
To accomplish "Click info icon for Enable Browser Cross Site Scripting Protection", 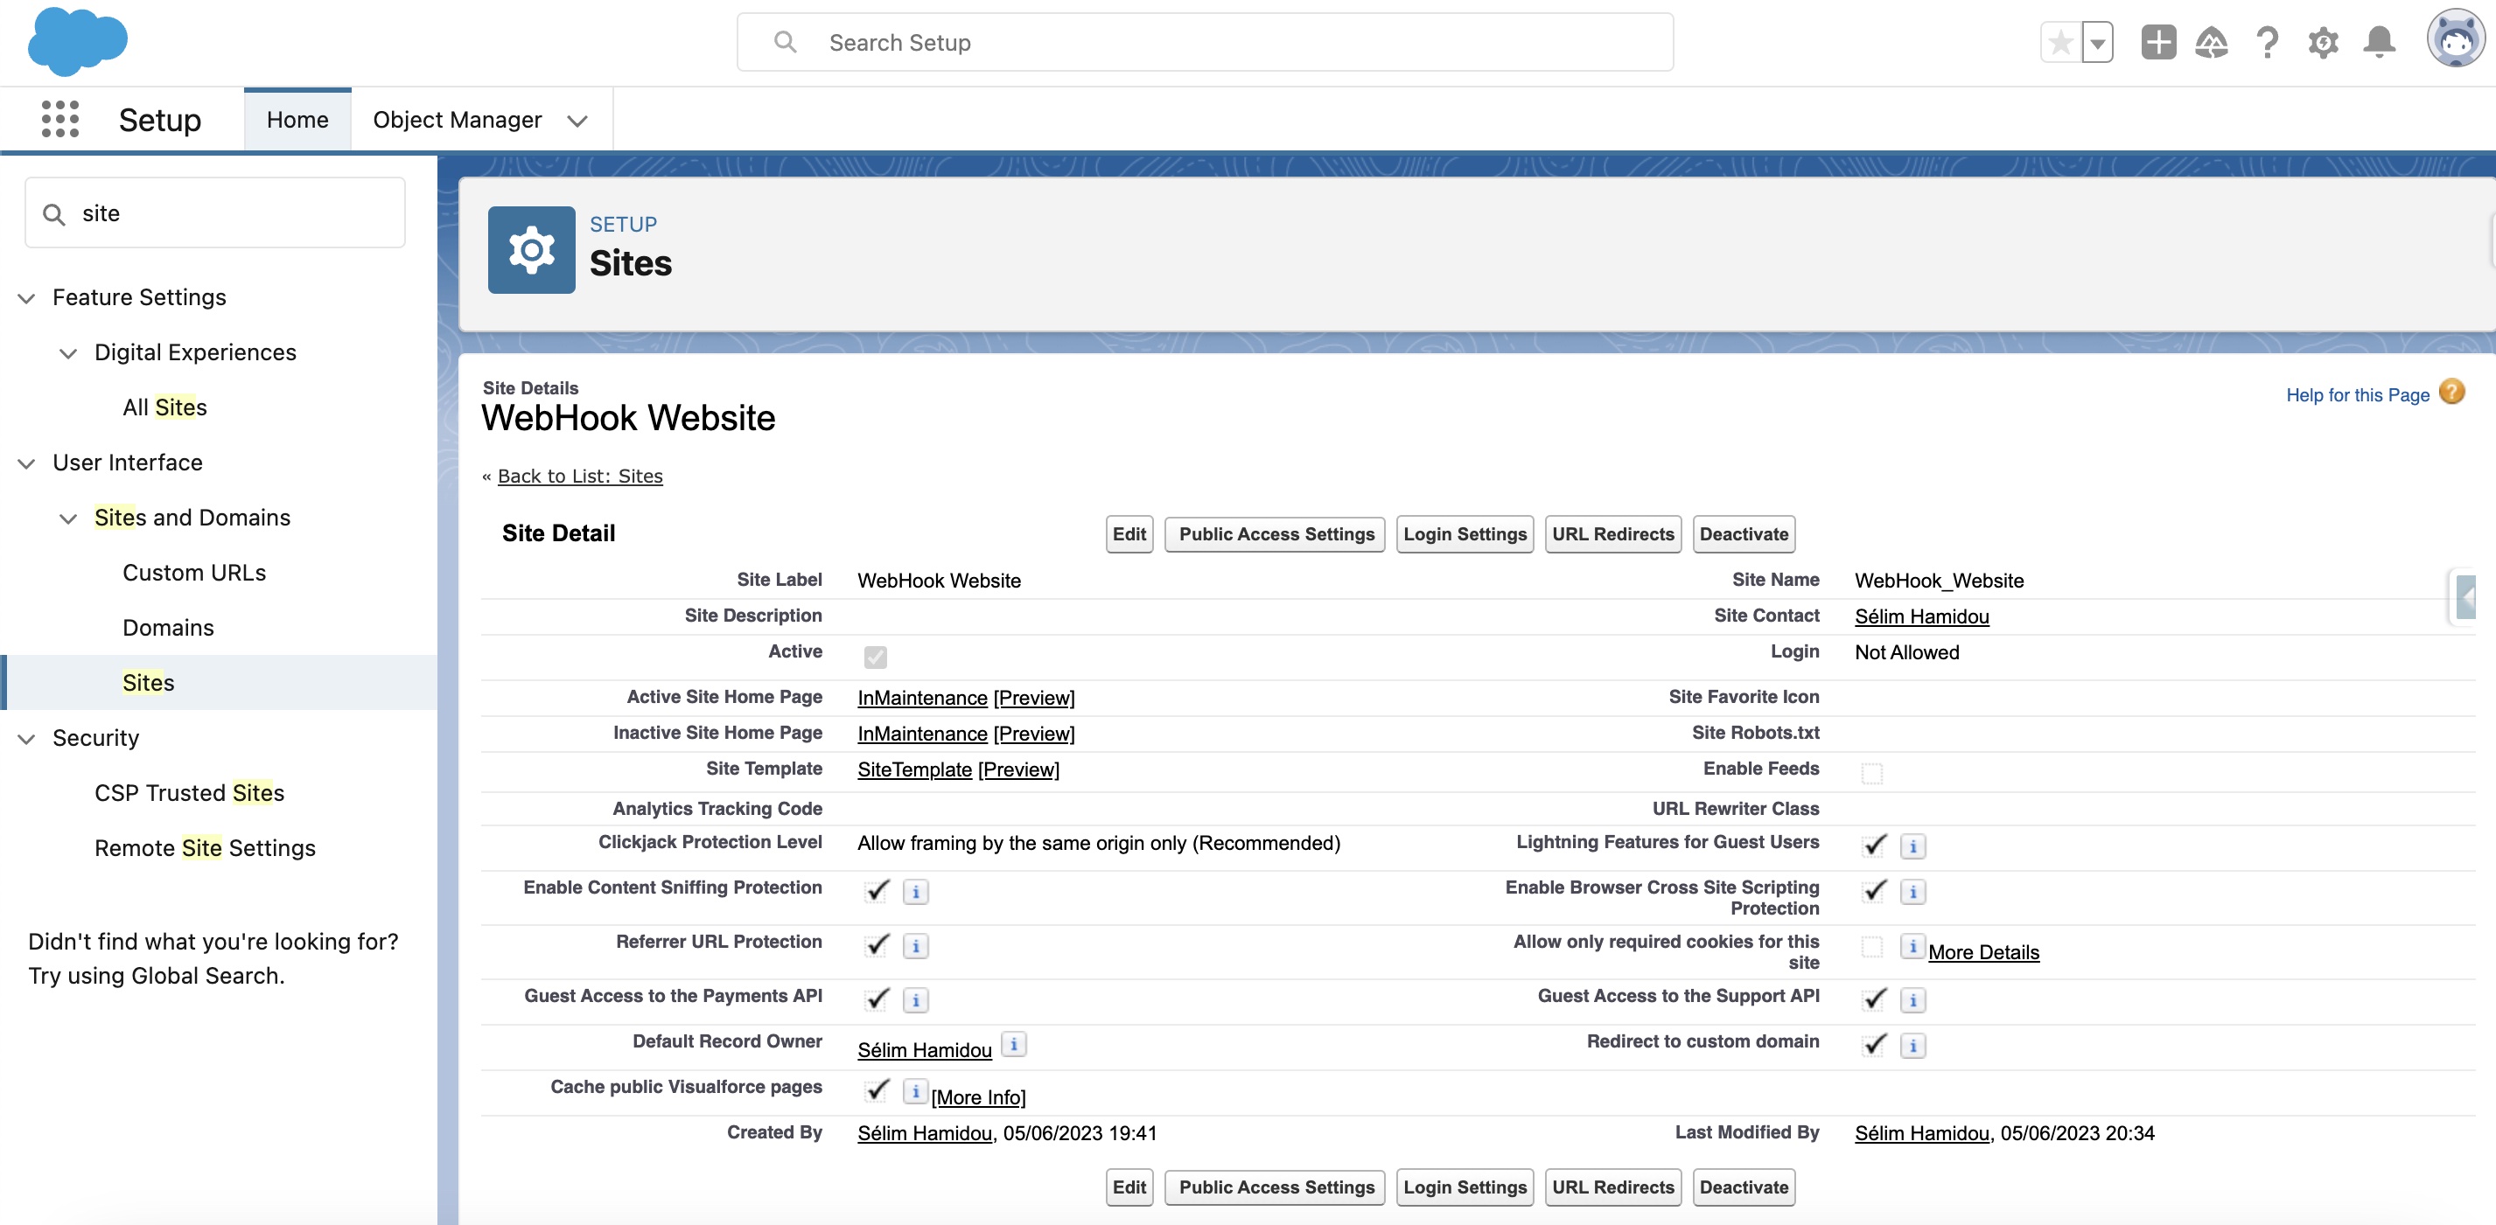I will (1912, 892).
